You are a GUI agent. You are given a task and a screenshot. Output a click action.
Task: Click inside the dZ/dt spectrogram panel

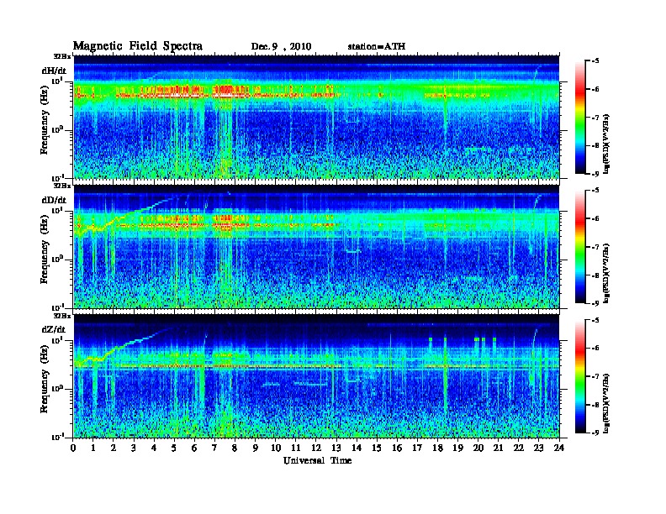pos(316,376)
